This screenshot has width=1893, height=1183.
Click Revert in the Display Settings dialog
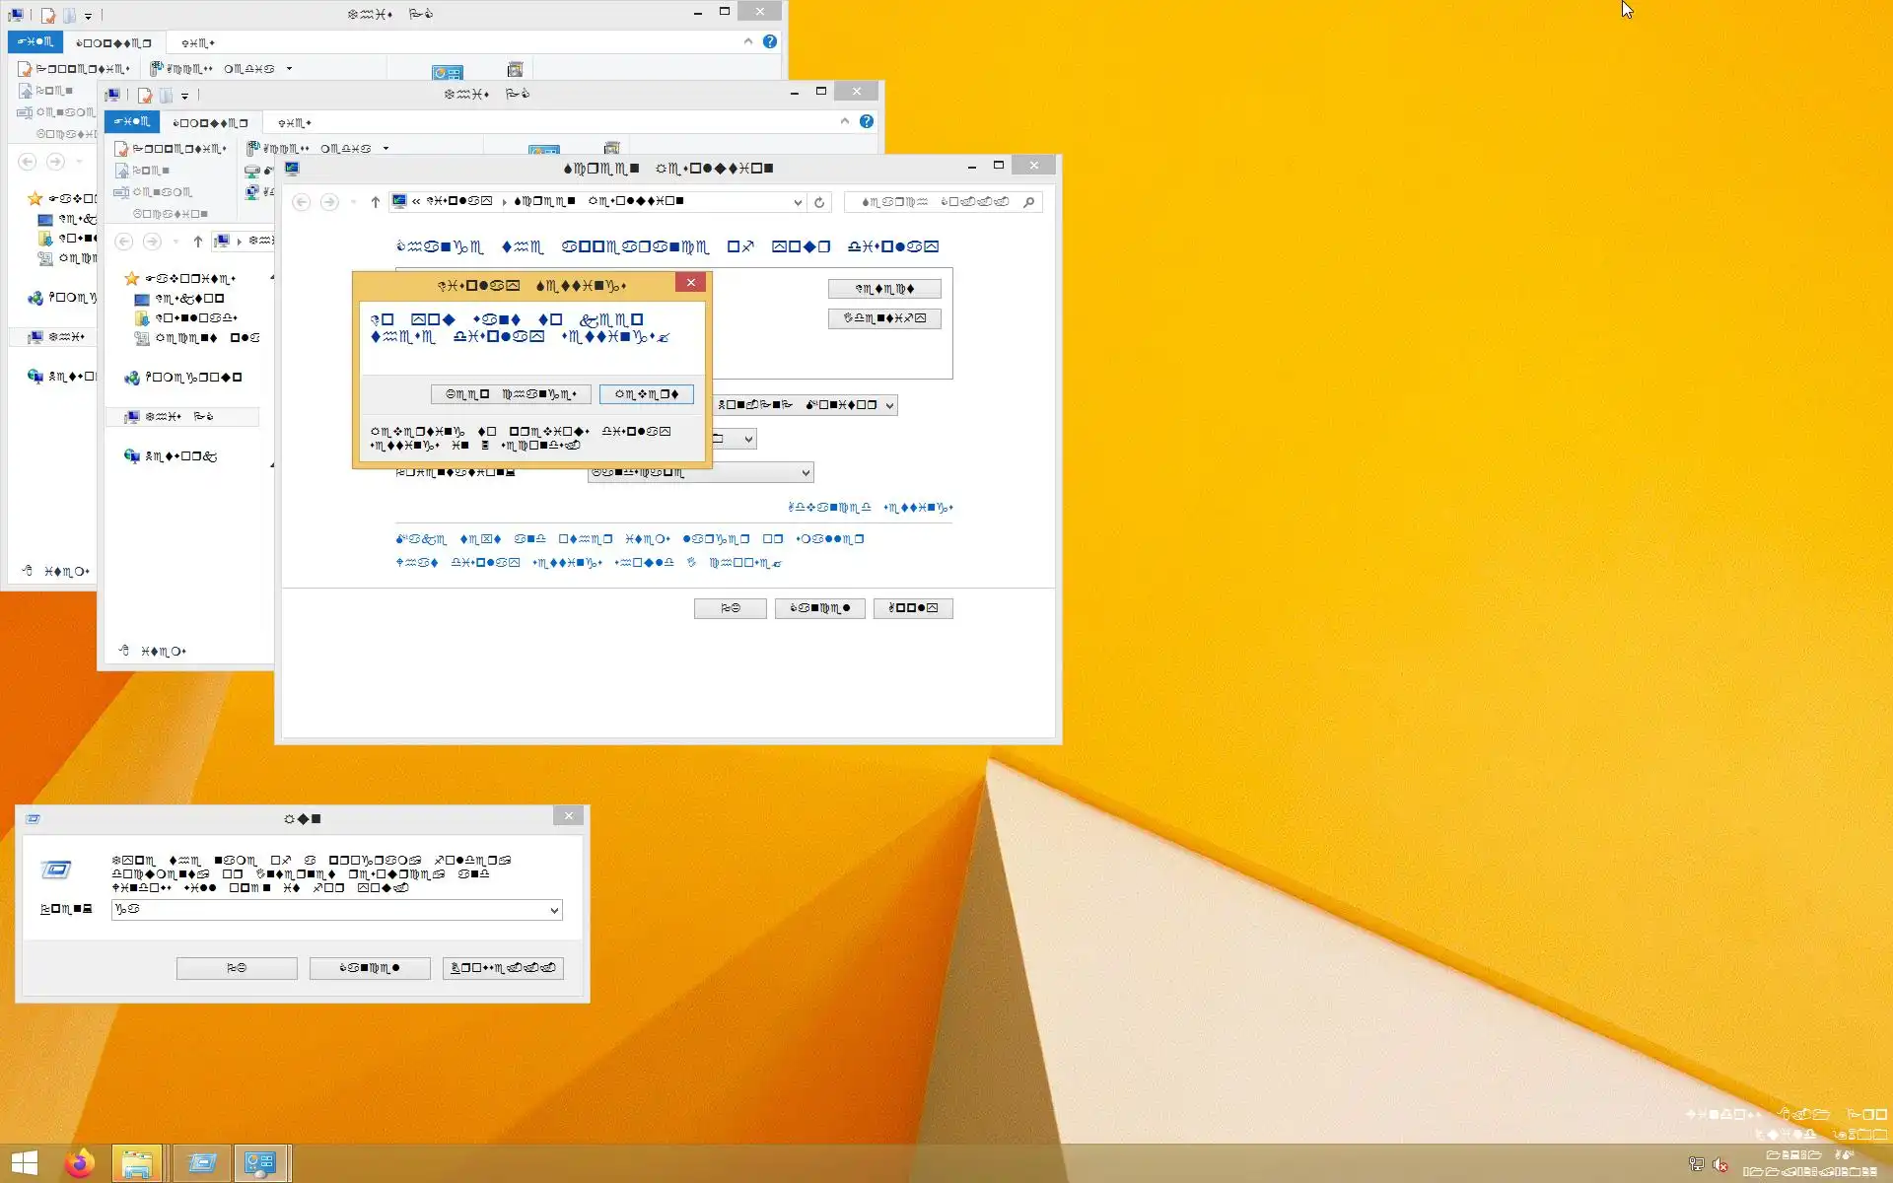[x=647, y=394]
